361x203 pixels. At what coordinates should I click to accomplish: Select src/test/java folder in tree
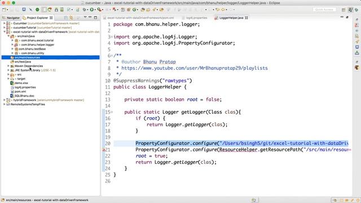click(x=23, y=61)
